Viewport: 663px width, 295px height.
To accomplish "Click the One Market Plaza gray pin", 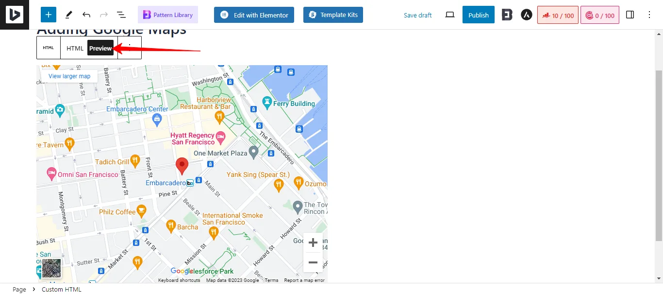I will (x=253, y=152).
